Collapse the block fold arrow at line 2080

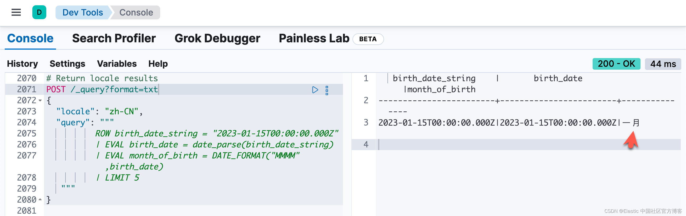click(40, 199)
